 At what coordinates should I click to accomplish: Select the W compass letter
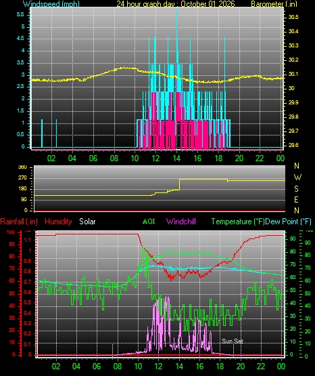(x=297, y=177)
